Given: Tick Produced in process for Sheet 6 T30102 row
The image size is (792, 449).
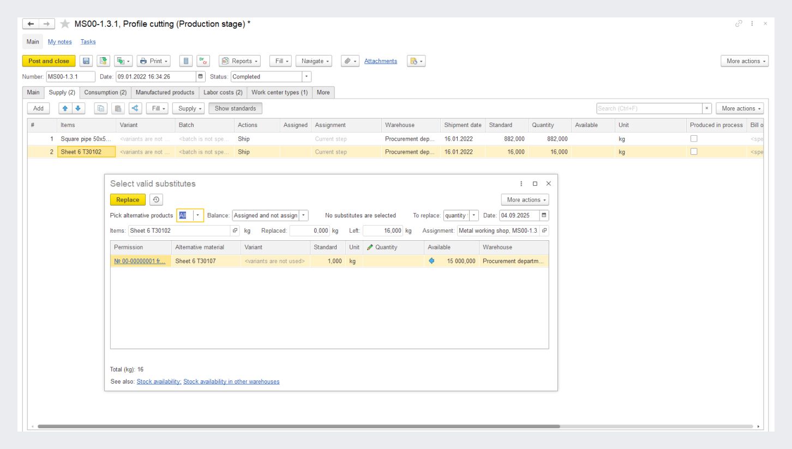Looking at the screenshot, I should pyautogui.click(x=694, y=152).
